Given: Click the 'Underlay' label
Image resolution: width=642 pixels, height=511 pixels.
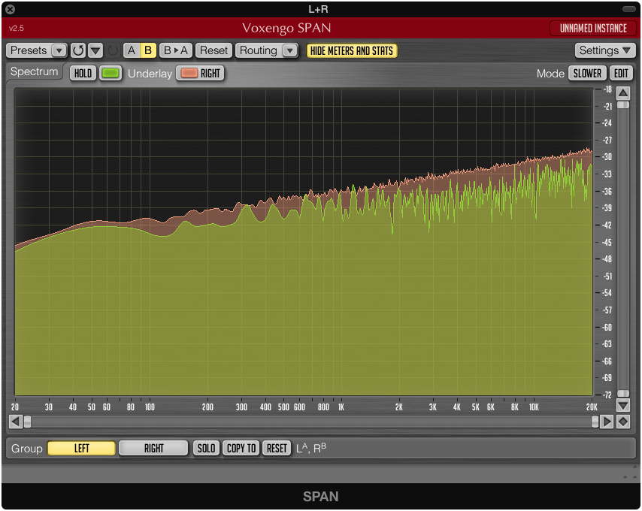Looking at the screenshot, I should pos(150,74).
